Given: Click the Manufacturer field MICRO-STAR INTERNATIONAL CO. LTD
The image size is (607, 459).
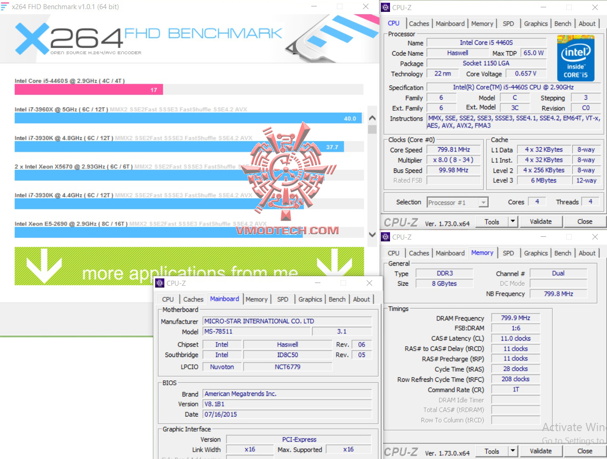Looking at the screenshot, I should [x=287, y=321].
